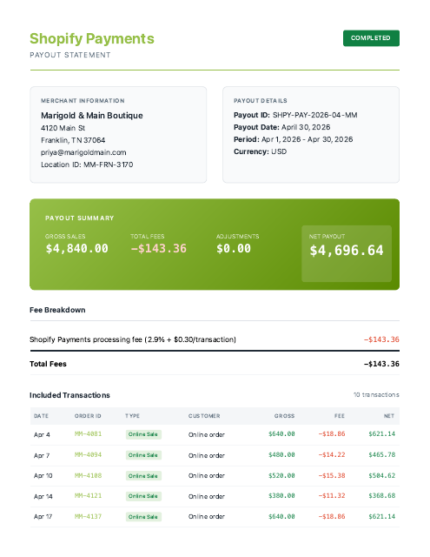Open order link MM-4137
The width and height of the screenshot is (430, 557).
88,516
